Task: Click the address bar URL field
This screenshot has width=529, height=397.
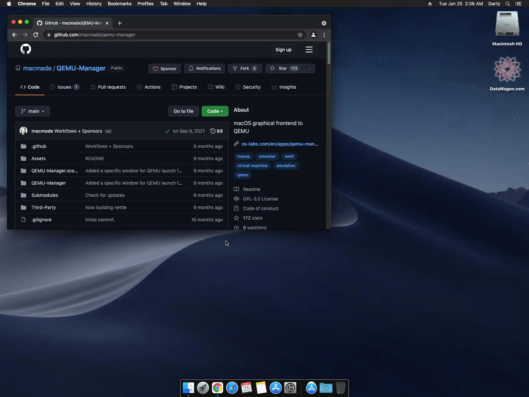Action: pyautogui.click(x=175, y=35)
